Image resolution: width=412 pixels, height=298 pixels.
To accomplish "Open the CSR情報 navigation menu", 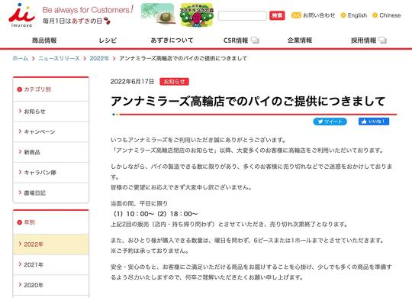I will pyautogui.click(x=236, y=40).
